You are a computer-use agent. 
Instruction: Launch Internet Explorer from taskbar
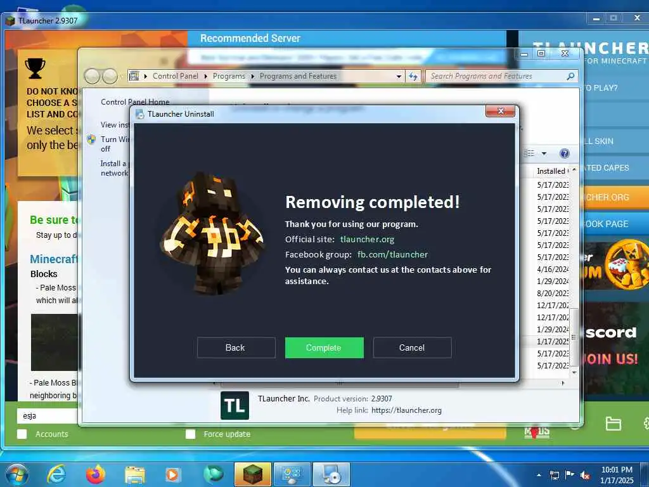pos(56,474)
